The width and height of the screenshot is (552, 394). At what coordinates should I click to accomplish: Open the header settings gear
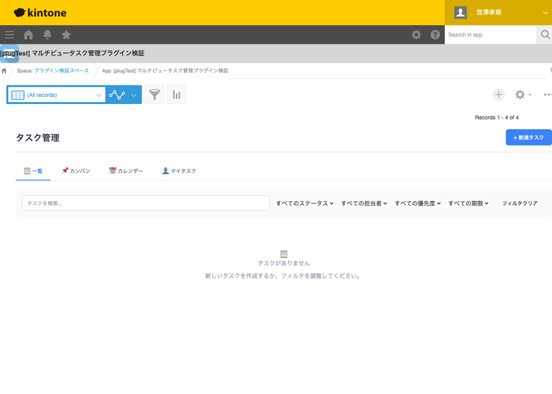pos(416,34)
